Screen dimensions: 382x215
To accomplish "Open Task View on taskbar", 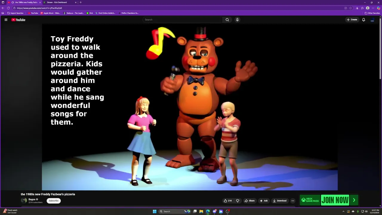I will point(195,211).
